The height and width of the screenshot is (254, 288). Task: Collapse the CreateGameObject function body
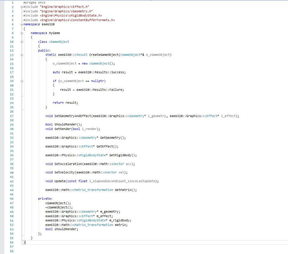click(22, 55)
